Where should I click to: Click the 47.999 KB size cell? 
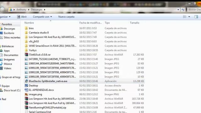point(139,107)
